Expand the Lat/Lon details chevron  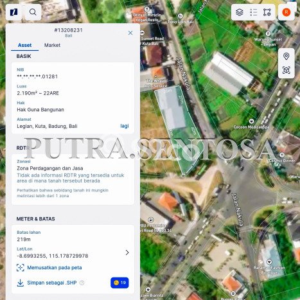(x=127, y=252)
